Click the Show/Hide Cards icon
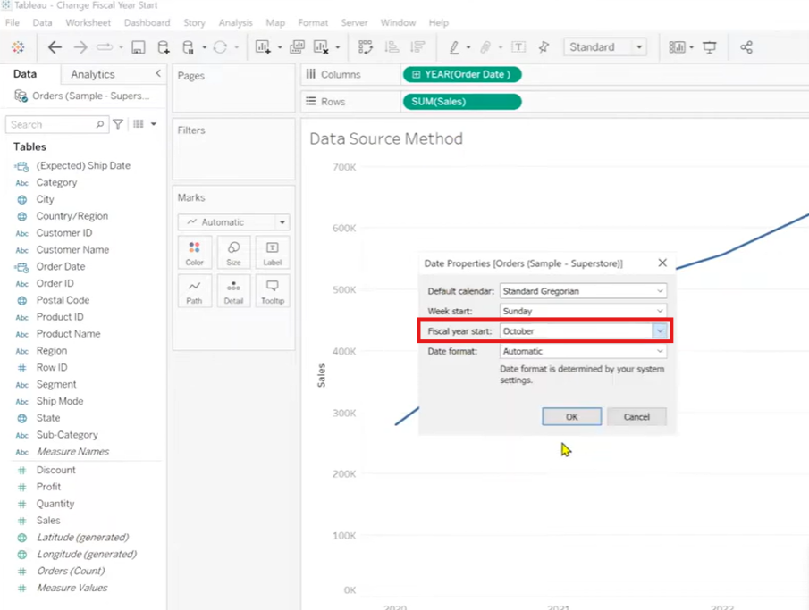Viewport: 809px width, 610px height. [677, 47]
